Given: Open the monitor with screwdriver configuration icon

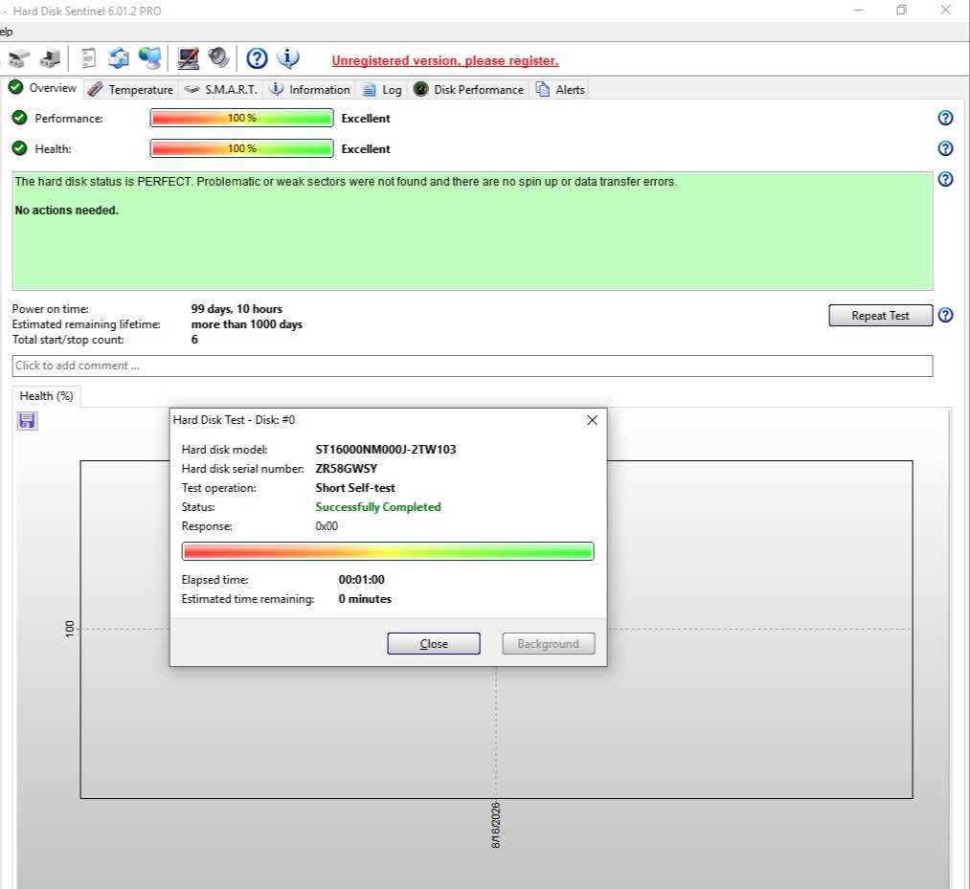Looking at the screenshot, I should (x=188, y=58).
